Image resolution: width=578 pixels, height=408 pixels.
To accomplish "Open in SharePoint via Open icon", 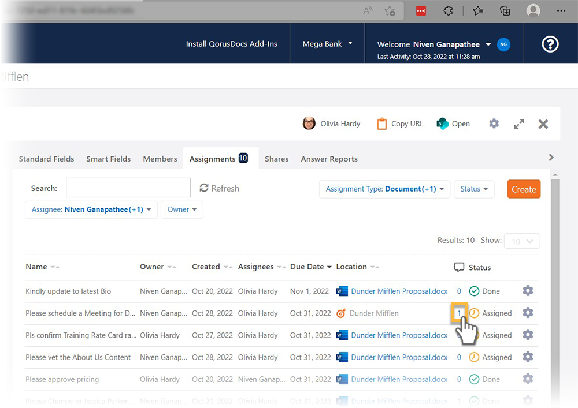I will click(443, 123).
